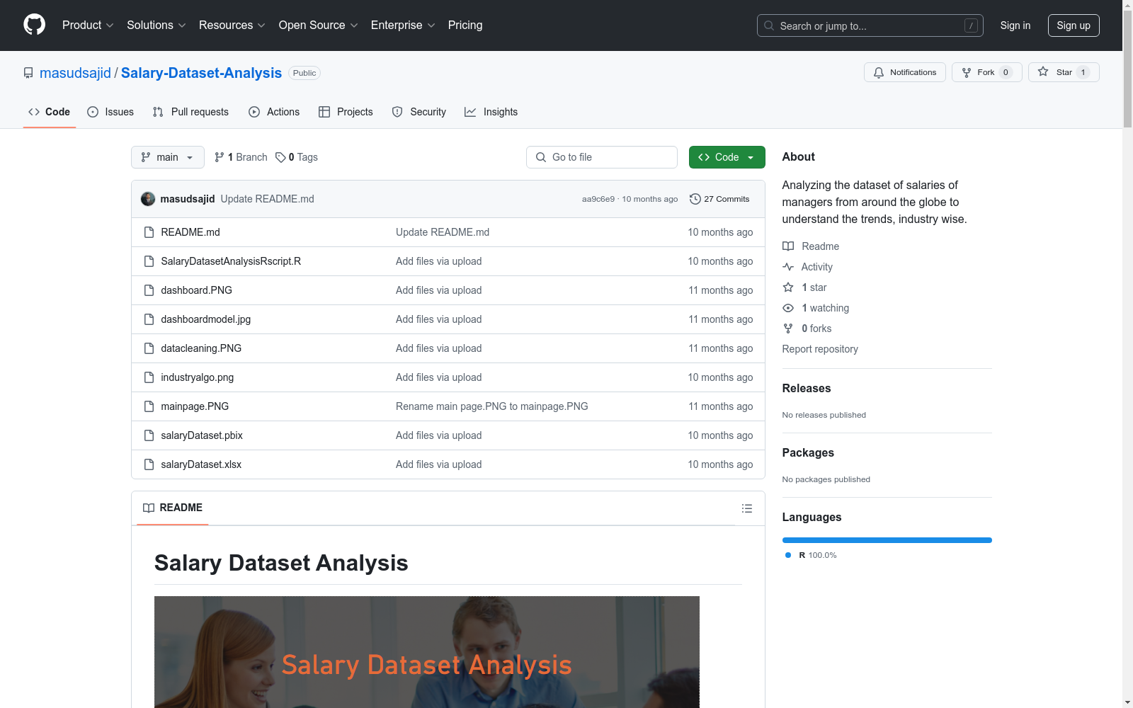Click the file icon beside industryalgo.png

coord(149,377)
